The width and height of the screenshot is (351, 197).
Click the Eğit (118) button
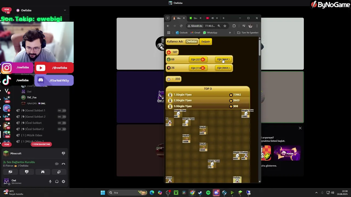[x=198, y=68]
